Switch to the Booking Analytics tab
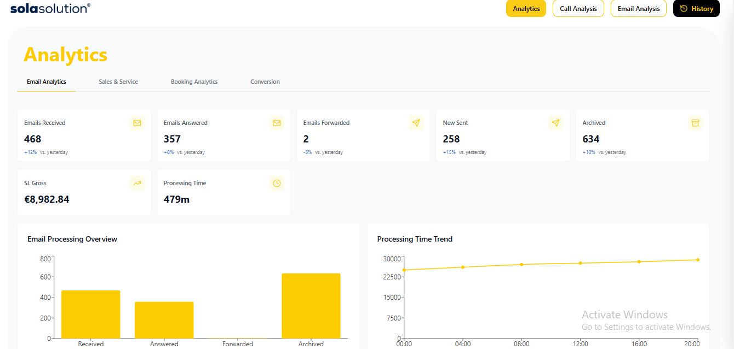The image size is (734, 349). [194, 82]
